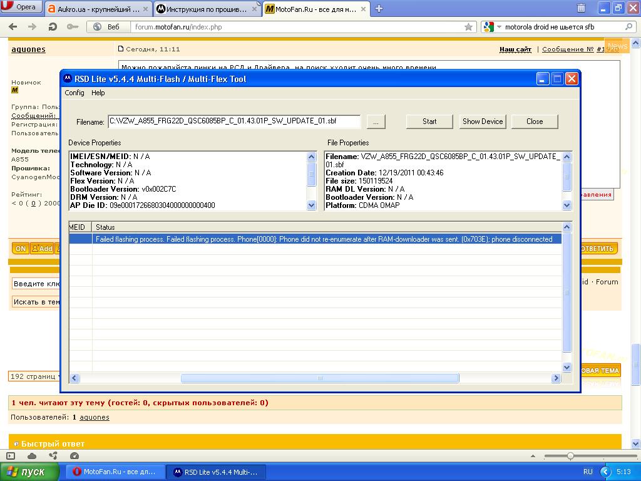This screenshot has height=481, width=641.
Task: Switch to RSD Lite taskbar button
Action: click(x=216, y=472)
